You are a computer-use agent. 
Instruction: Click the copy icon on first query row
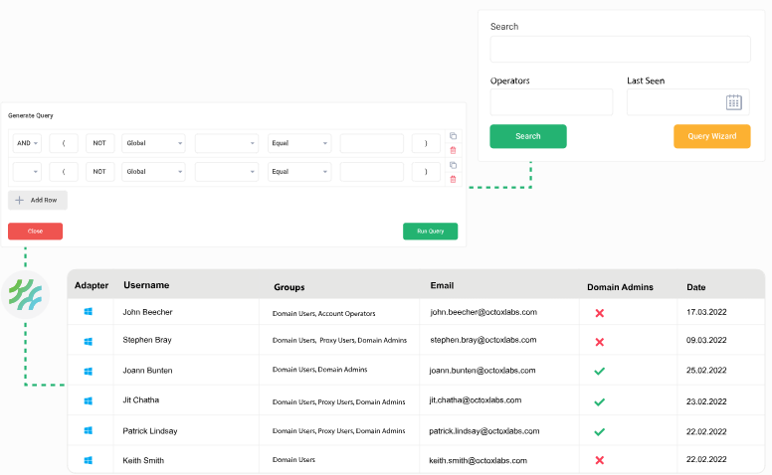[453, 136]
